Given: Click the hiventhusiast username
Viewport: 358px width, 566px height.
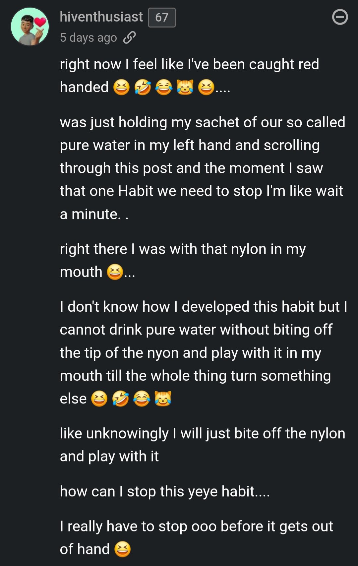Looking at the screenshot, I should click(x=101, y=17).
